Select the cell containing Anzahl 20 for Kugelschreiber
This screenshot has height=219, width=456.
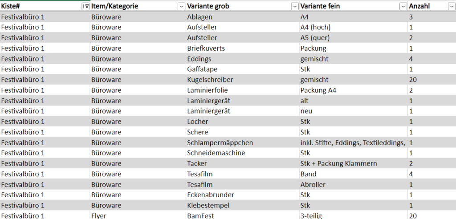tap(432, 80)
